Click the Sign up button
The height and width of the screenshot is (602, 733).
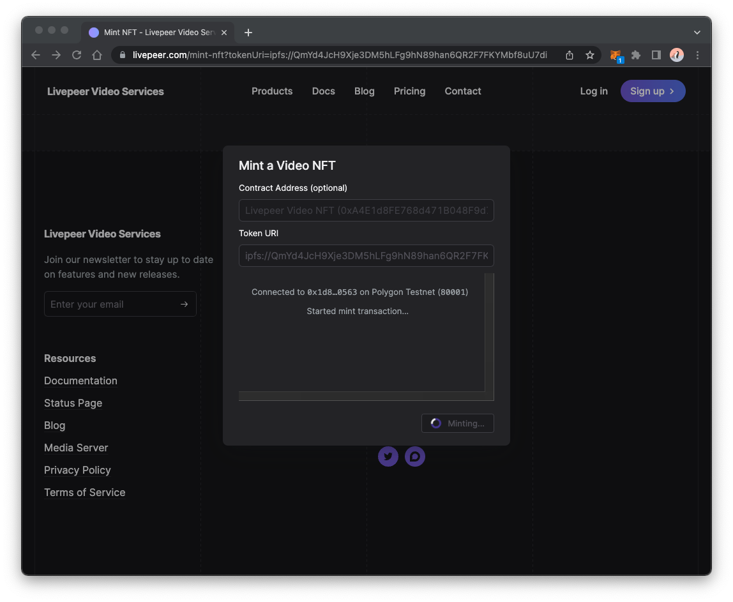point(653,91)
